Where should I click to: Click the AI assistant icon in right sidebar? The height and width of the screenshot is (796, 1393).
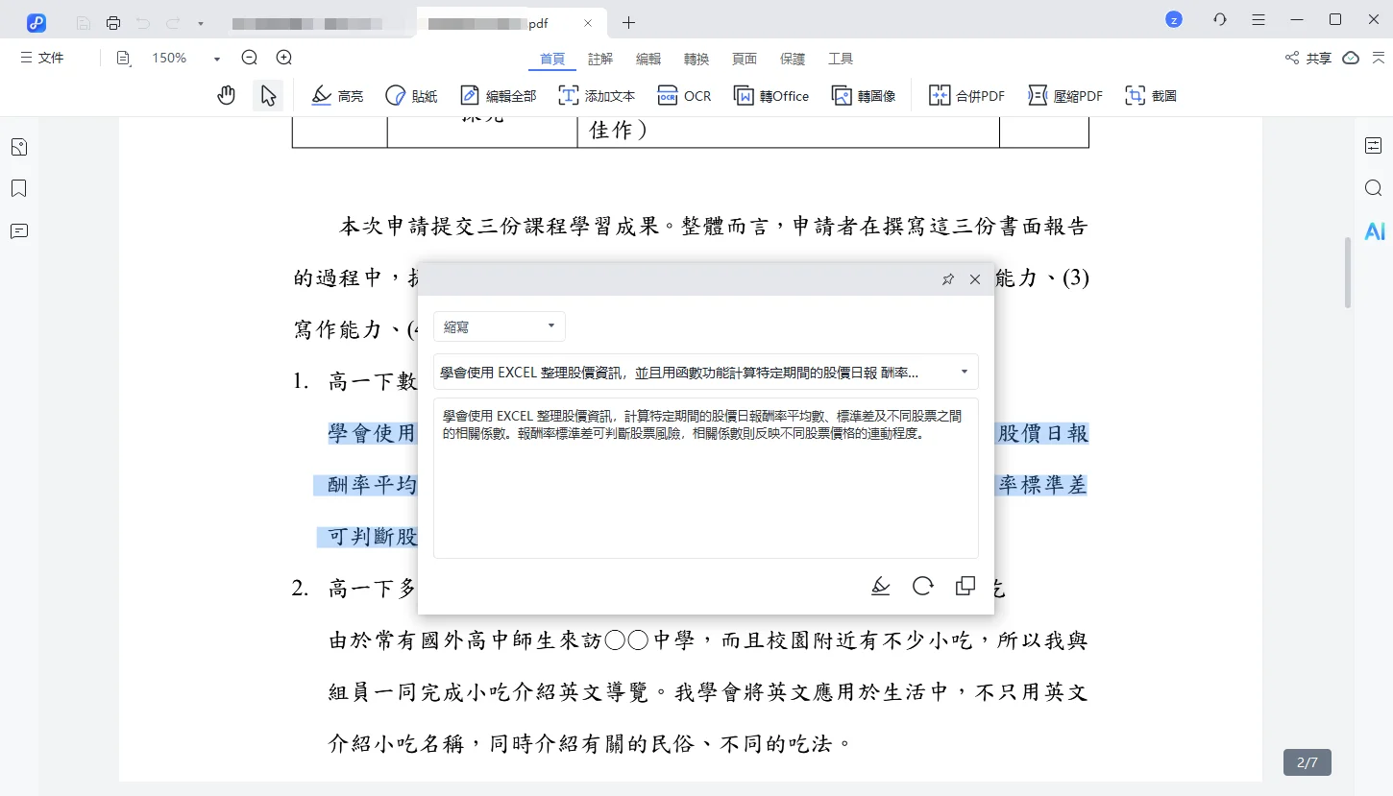[1375, 230]
